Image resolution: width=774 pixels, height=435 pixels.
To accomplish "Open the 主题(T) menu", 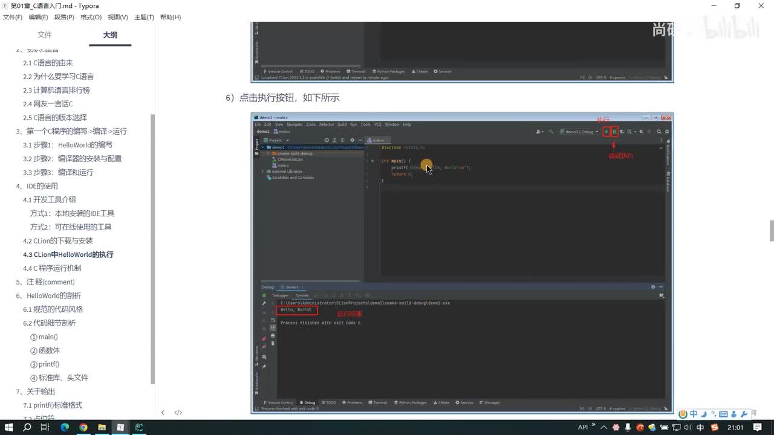I will (144, 17).
